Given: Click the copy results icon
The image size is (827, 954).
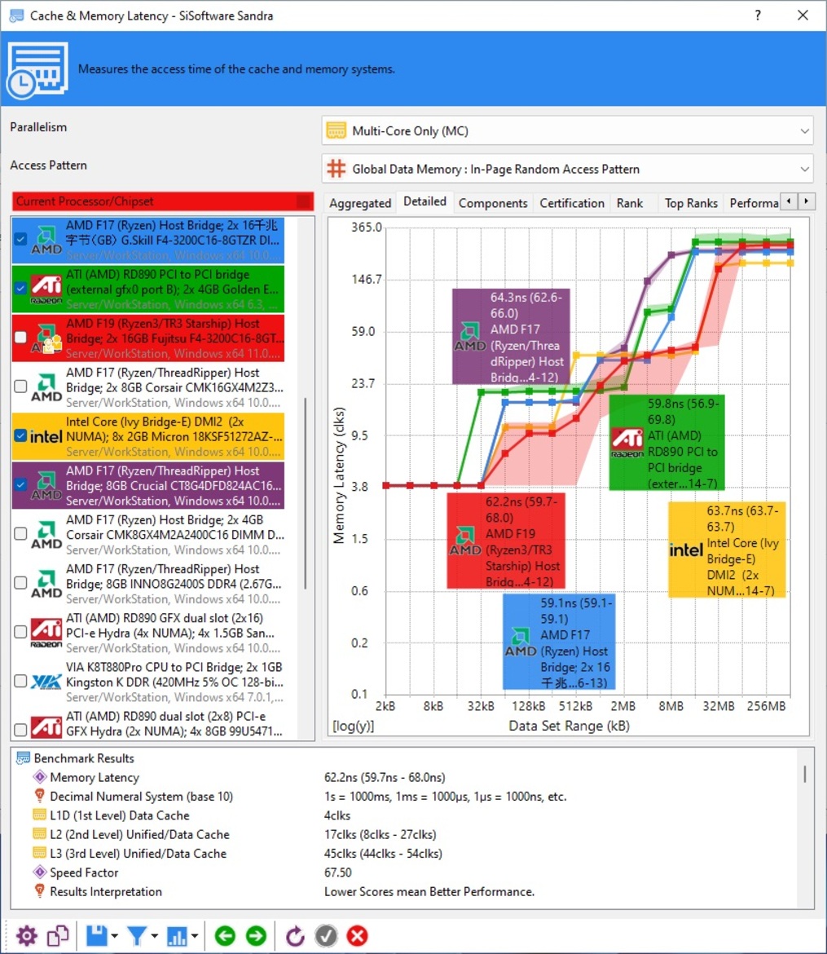Looking at the screenshot, I should click(58, 935).
